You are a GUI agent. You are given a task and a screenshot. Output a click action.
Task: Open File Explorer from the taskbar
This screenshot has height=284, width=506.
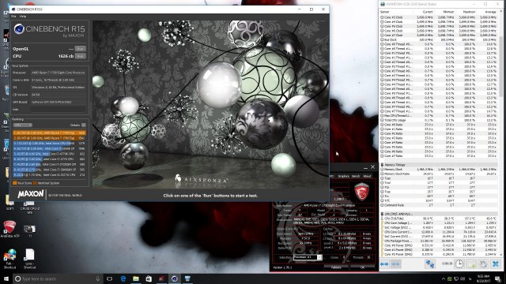(x=136, y=278)
